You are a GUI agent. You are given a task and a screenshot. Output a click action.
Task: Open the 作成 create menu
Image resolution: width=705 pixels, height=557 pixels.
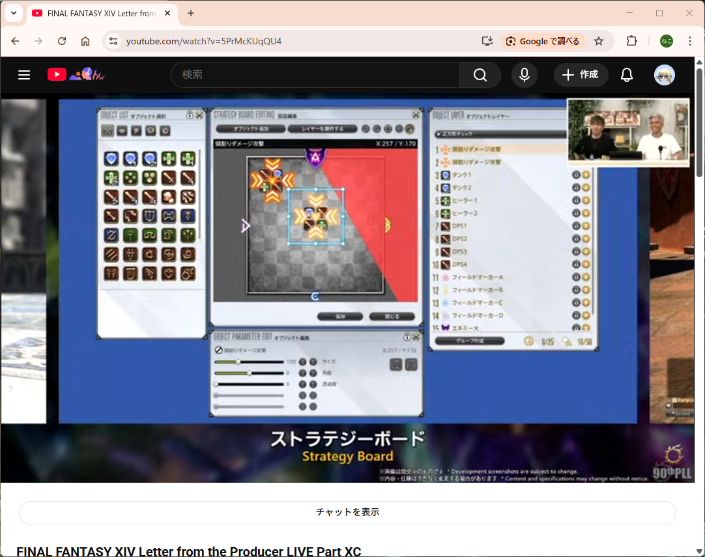tap(581, 75)
